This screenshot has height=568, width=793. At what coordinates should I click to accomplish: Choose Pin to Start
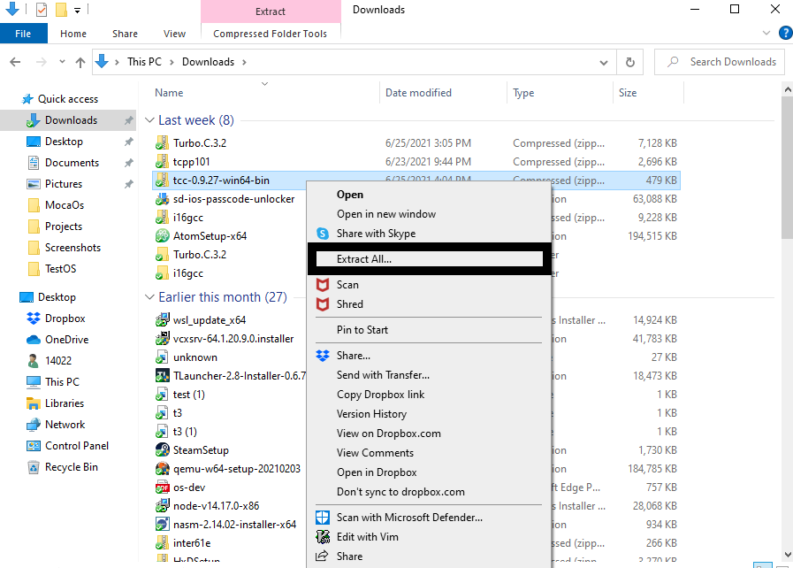click(x=362, y=330)
